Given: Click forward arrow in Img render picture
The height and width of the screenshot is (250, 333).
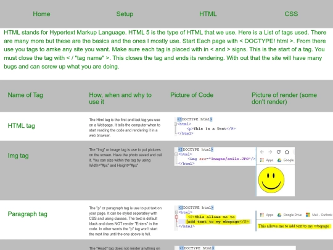Looking at the screenshot, I should (270, 152).
